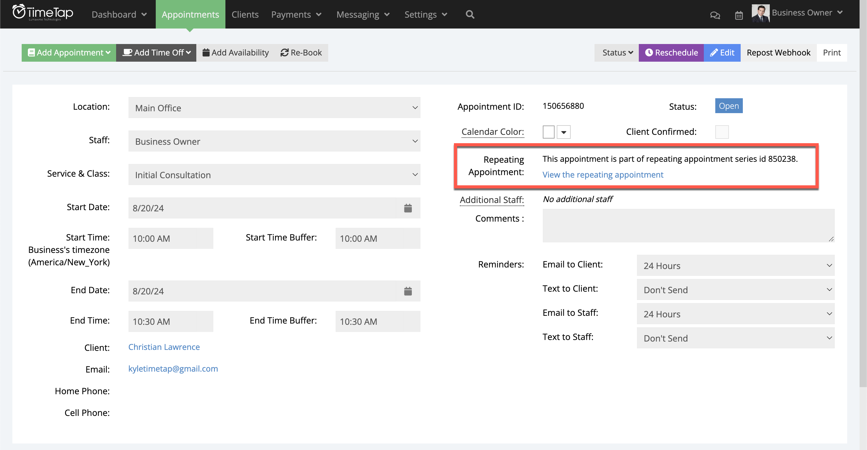Click the TimeTap logo
867x450 pixels.
click(43, 13)
